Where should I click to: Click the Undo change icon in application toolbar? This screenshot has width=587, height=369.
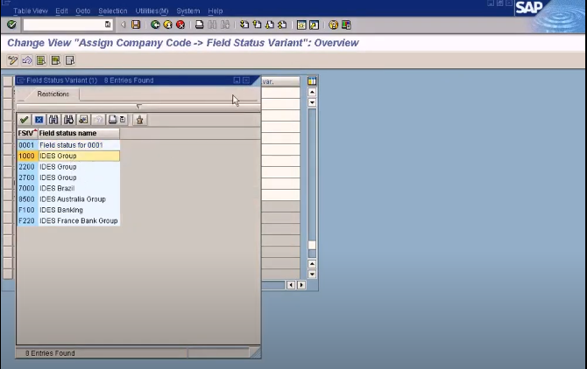(27, 60)
